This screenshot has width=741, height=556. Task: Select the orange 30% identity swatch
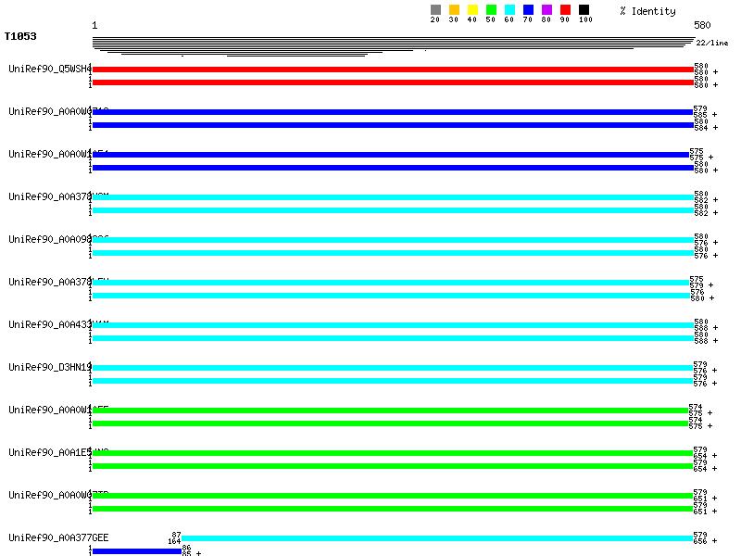(x=454, y=10)
